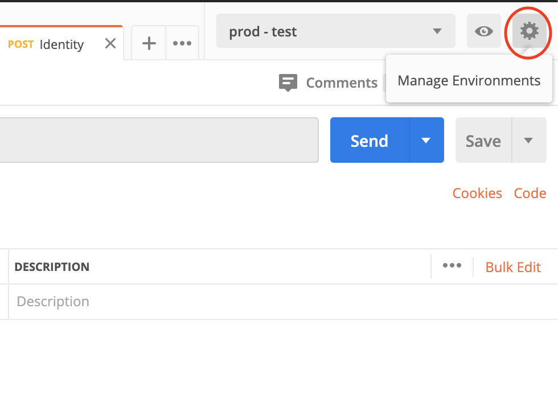This screenshot has height=403, width=558.
Task: Close the POST Identity tab
Action: point(110,43)
